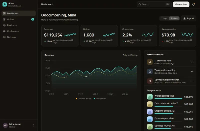Click the Average order sparkline chart
Image resolution: width=200 pixels, height=131 pixels.
coord(187,34)
